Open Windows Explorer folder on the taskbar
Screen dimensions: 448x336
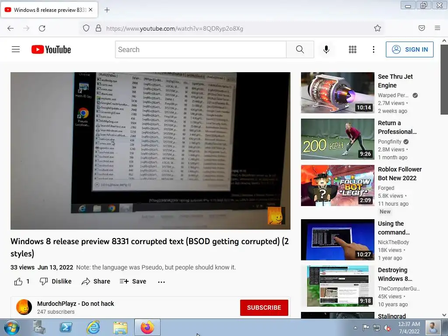[120, 328]
